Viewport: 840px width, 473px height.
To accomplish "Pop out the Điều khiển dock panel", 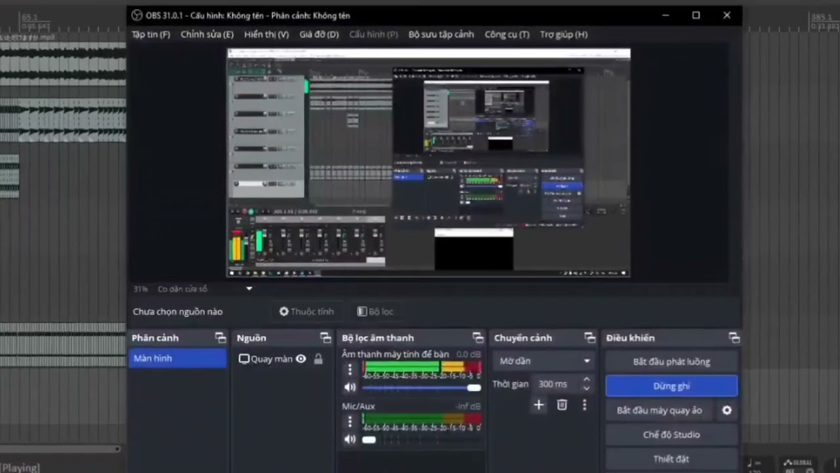I will tap(734, 338).
